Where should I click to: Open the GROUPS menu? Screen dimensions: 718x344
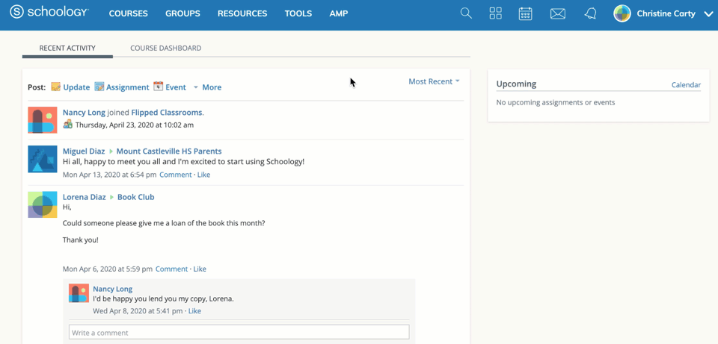182,13
